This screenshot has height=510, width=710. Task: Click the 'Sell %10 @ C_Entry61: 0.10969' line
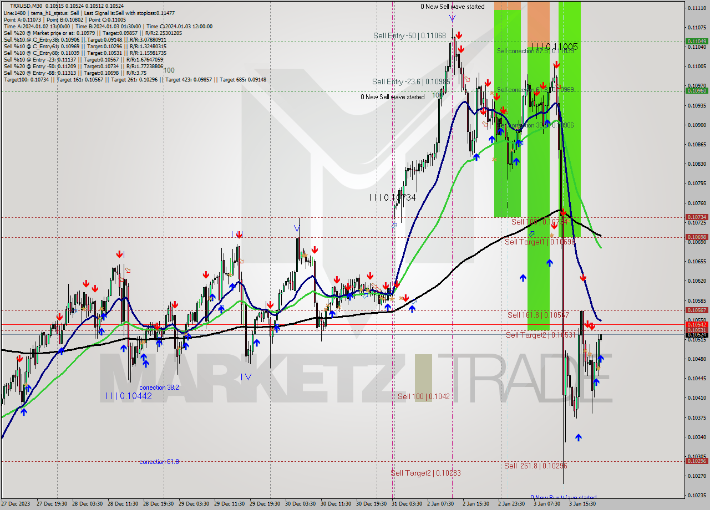[85, 47]
